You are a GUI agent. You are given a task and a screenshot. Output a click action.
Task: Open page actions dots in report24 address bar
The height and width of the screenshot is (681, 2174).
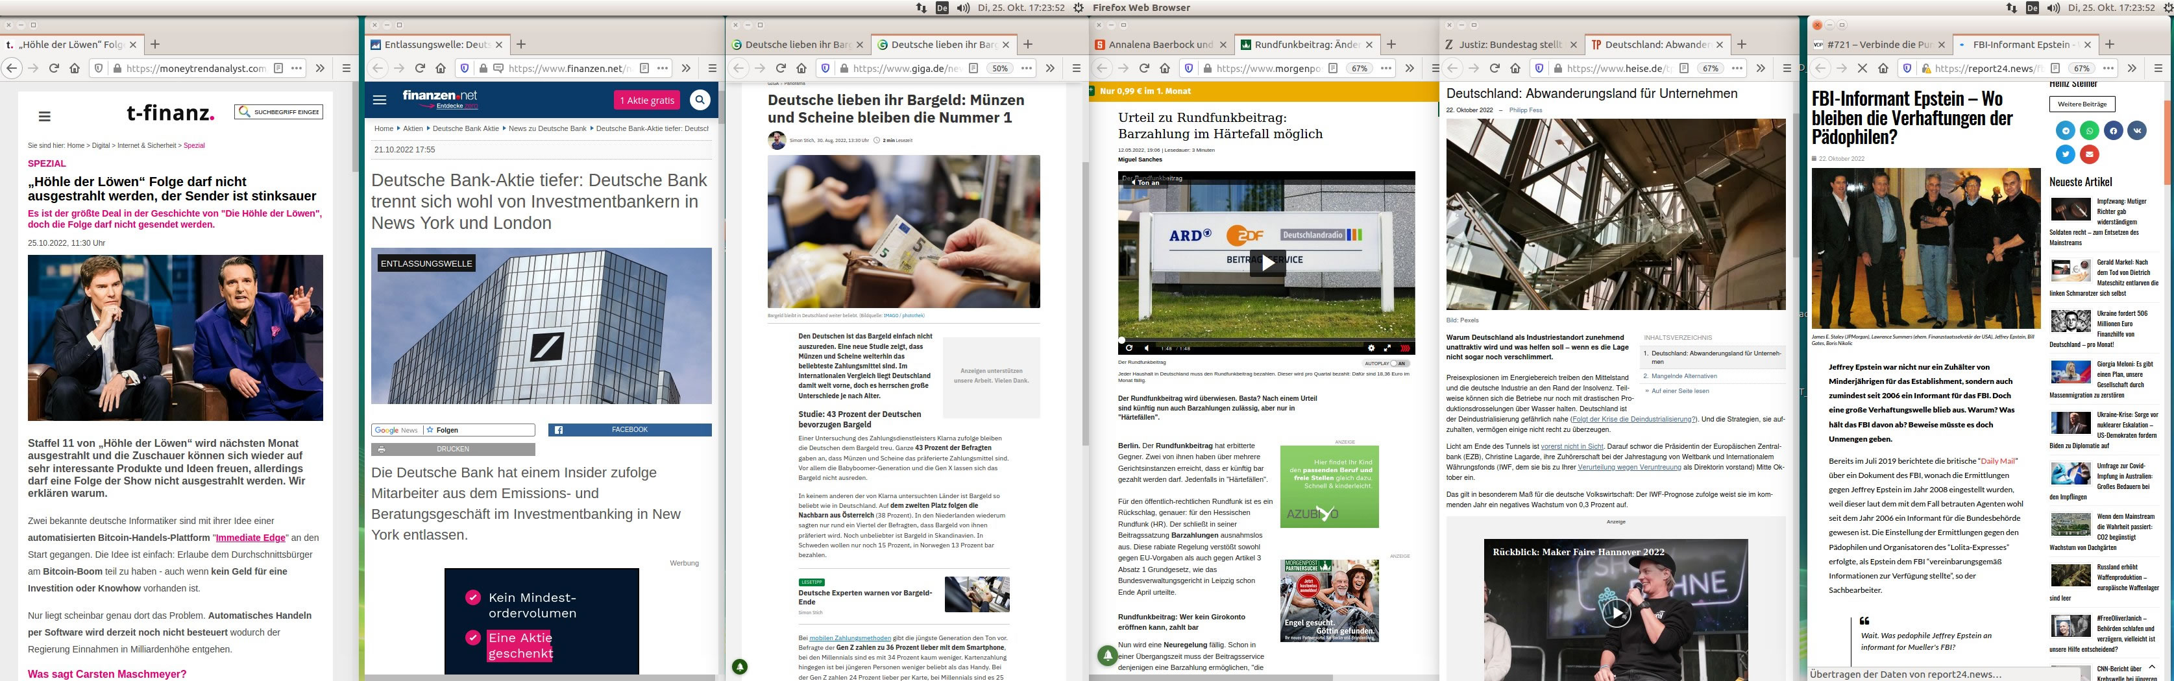click(x=2108, y=68)
